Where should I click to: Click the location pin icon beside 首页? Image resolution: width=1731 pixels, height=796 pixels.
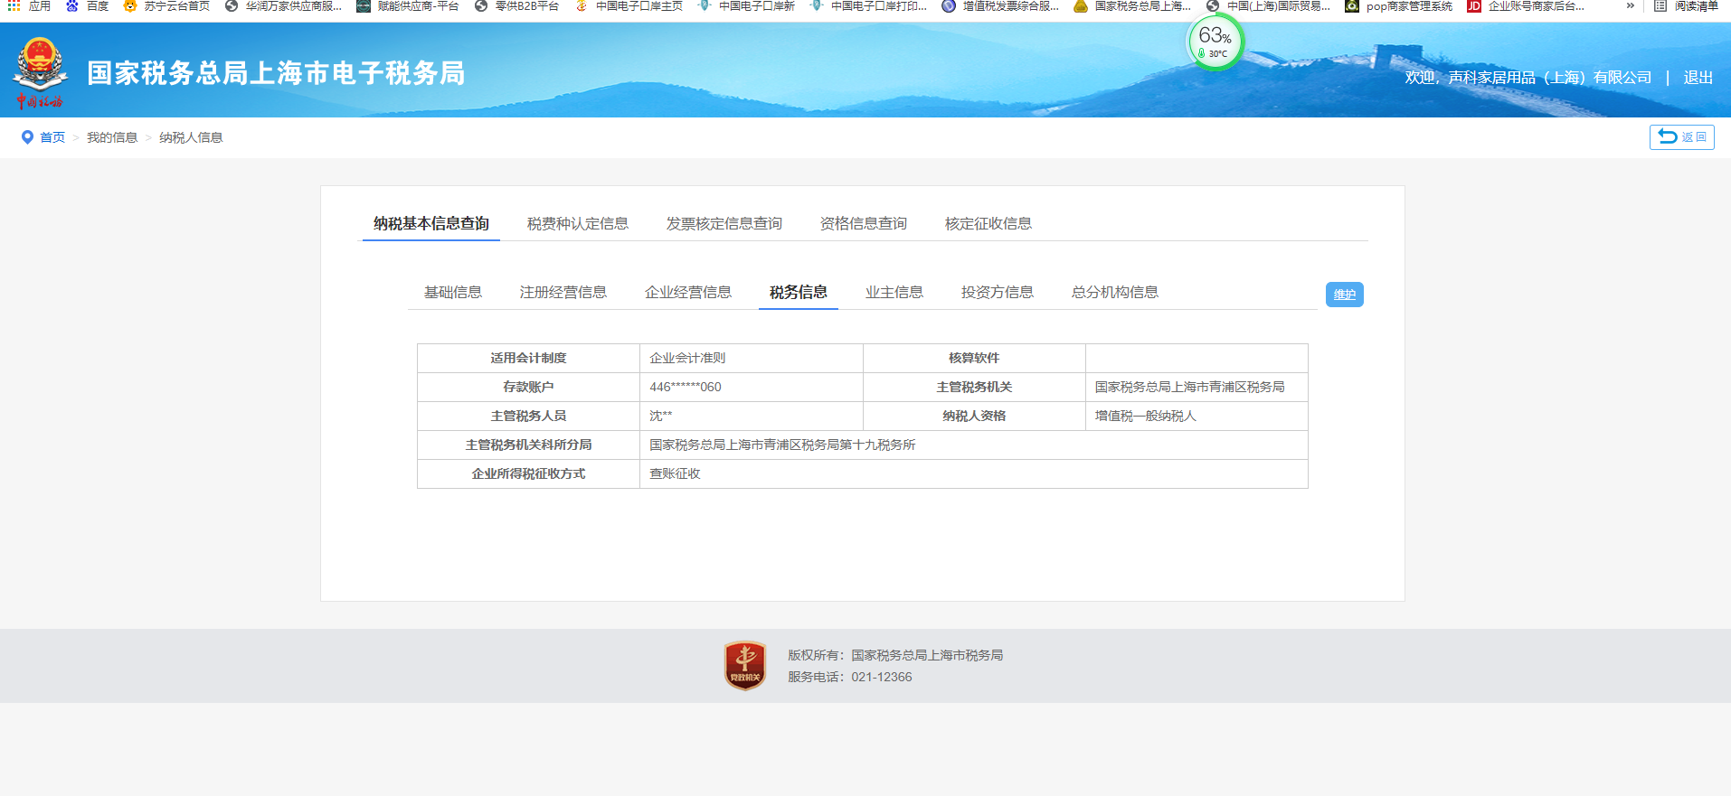coord(27,137)
